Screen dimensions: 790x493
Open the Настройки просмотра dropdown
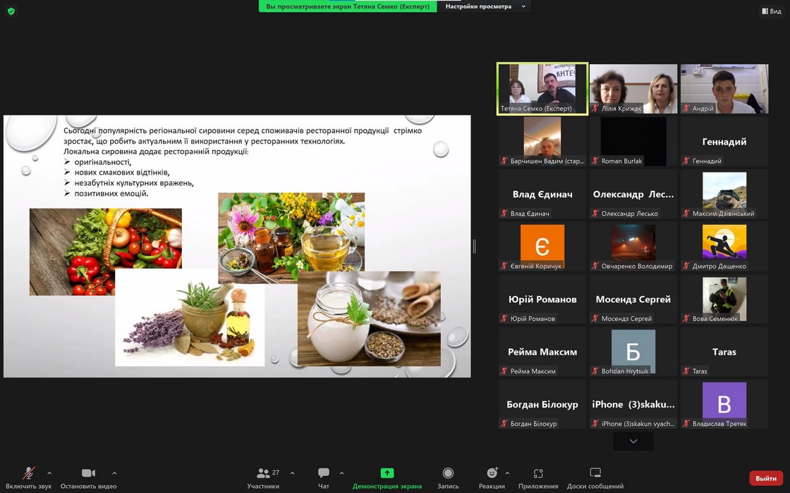pyautogui.click(x=485, y=6)
